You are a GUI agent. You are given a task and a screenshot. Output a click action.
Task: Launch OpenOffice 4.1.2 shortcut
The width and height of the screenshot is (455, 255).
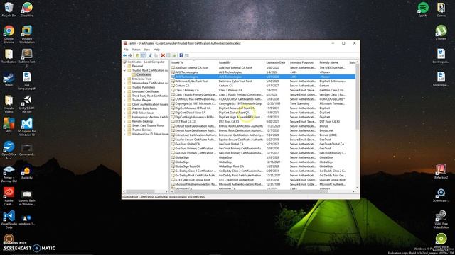tap(9, 149)
